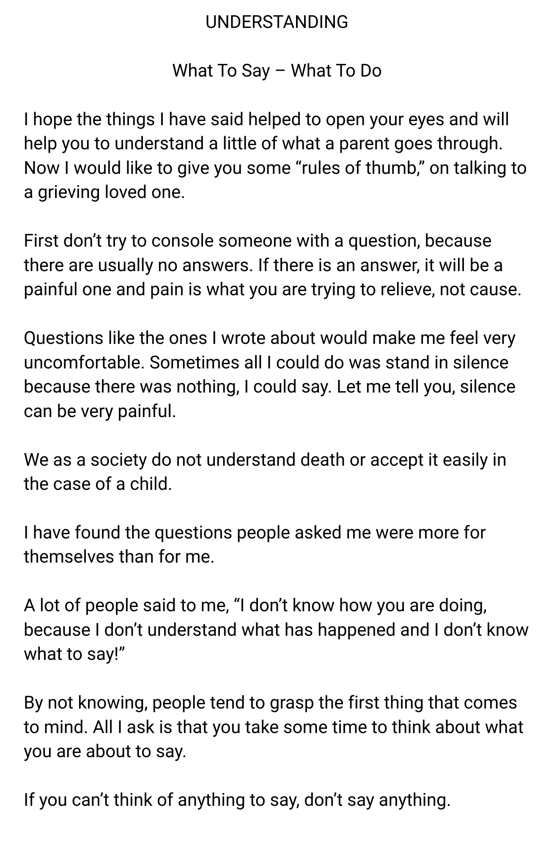The width and height of the screenshot is (554, 846).
Task: Click the word painful before one and pain
Action: click(51, 290)
